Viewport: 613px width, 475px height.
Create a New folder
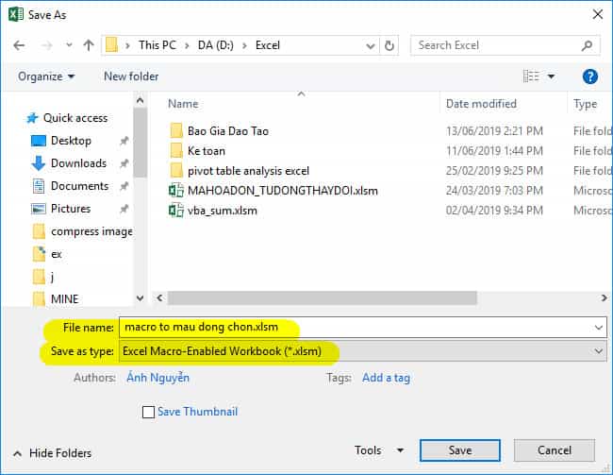131,76
